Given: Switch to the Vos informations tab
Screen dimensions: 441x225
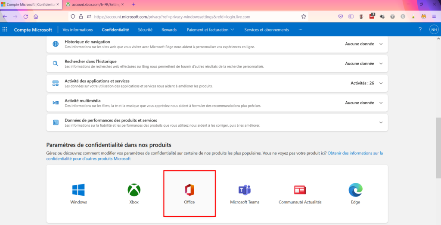Looking at the screenshot, I should (x=78, y=30).
